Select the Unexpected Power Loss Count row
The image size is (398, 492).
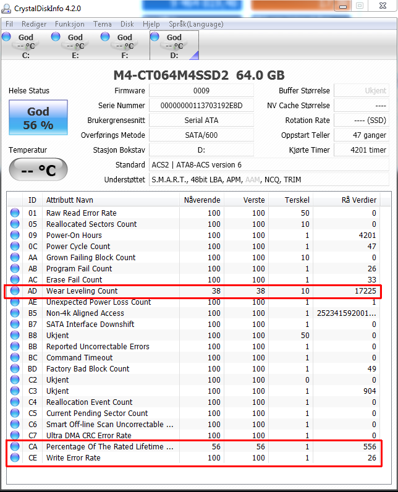coord(194,302)
